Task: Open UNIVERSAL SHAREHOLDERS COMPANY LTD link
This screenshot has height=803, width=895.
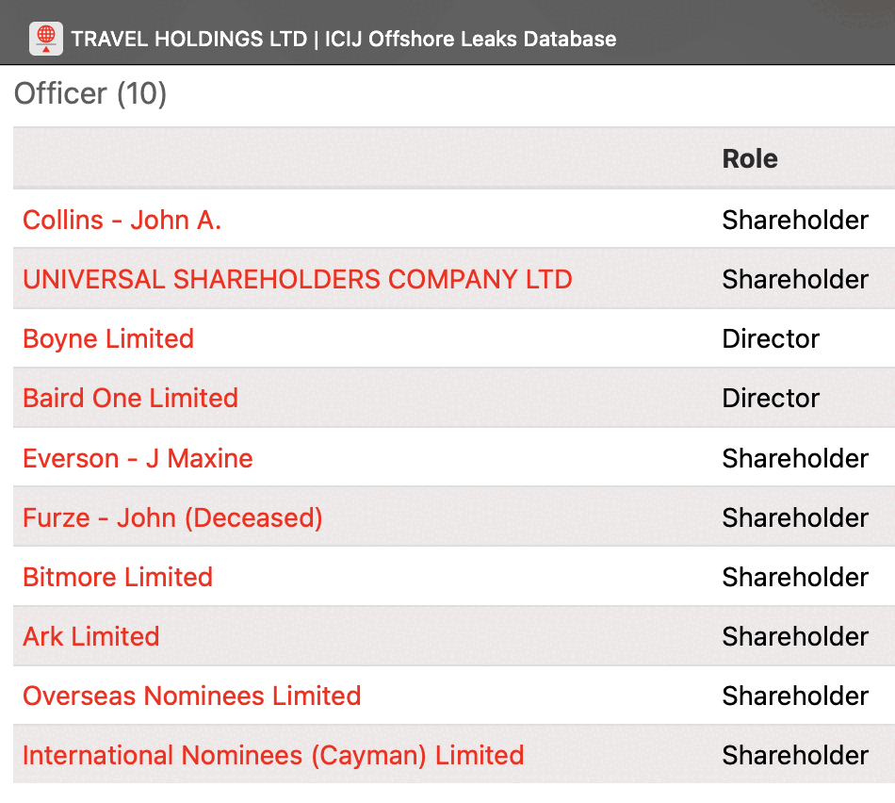Action: pos(297,279)
